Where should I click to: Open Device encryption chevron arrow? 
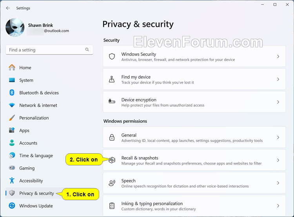(278, 102)
